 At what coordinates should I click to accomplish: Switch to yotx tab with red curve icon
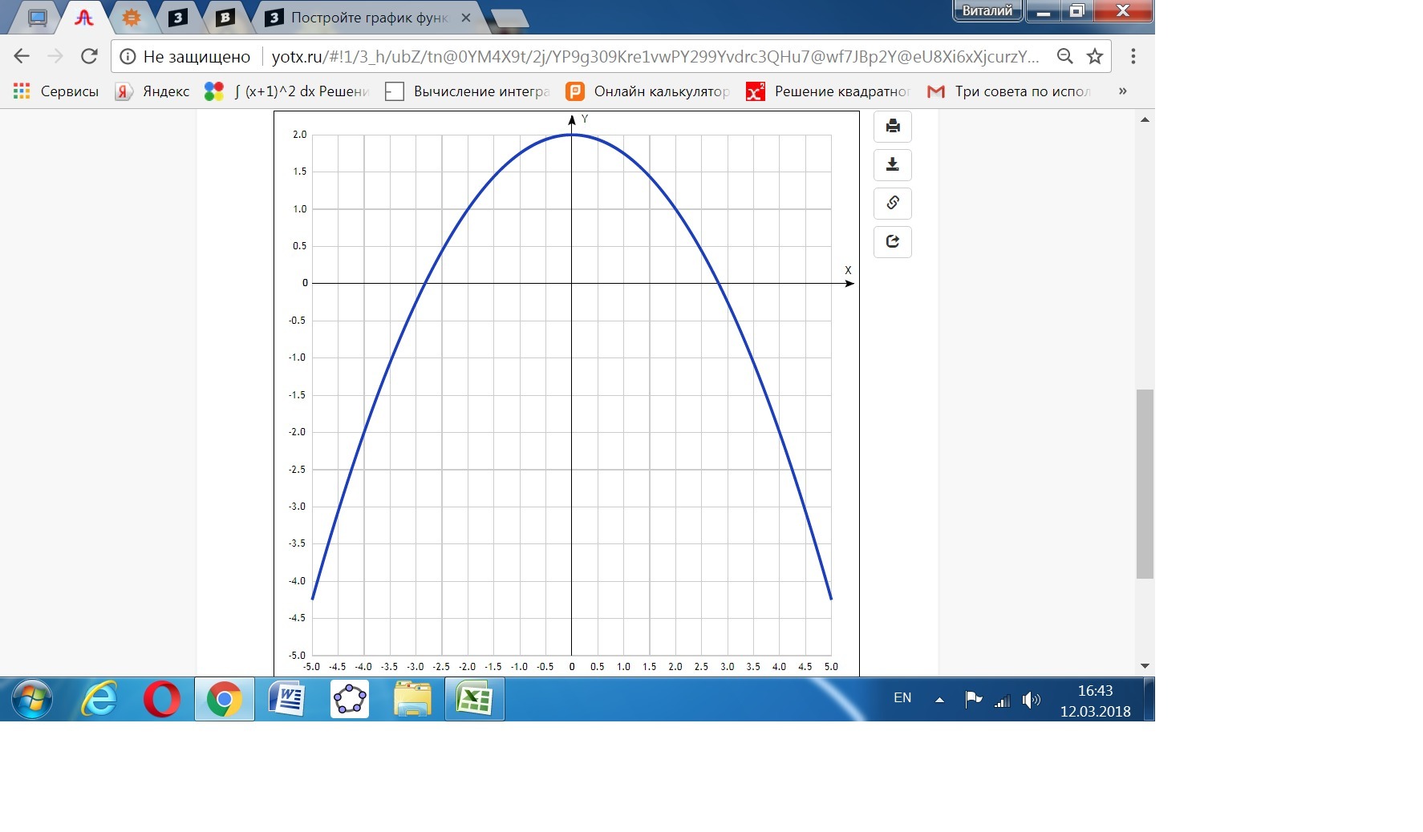[x=84, y=18]
